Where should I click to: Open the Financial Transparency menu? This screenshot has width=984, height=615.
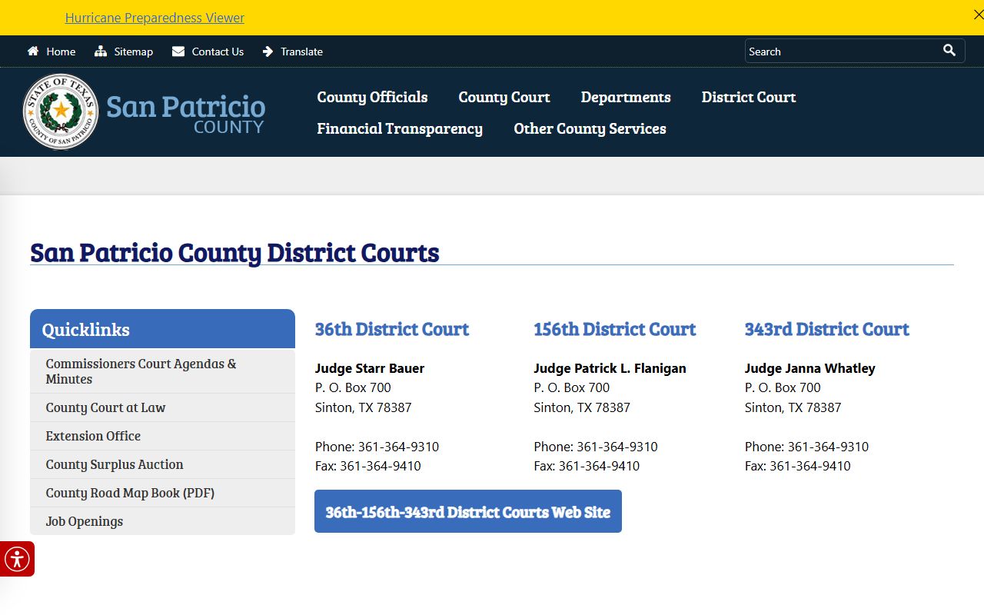click(x=400, y=128)
